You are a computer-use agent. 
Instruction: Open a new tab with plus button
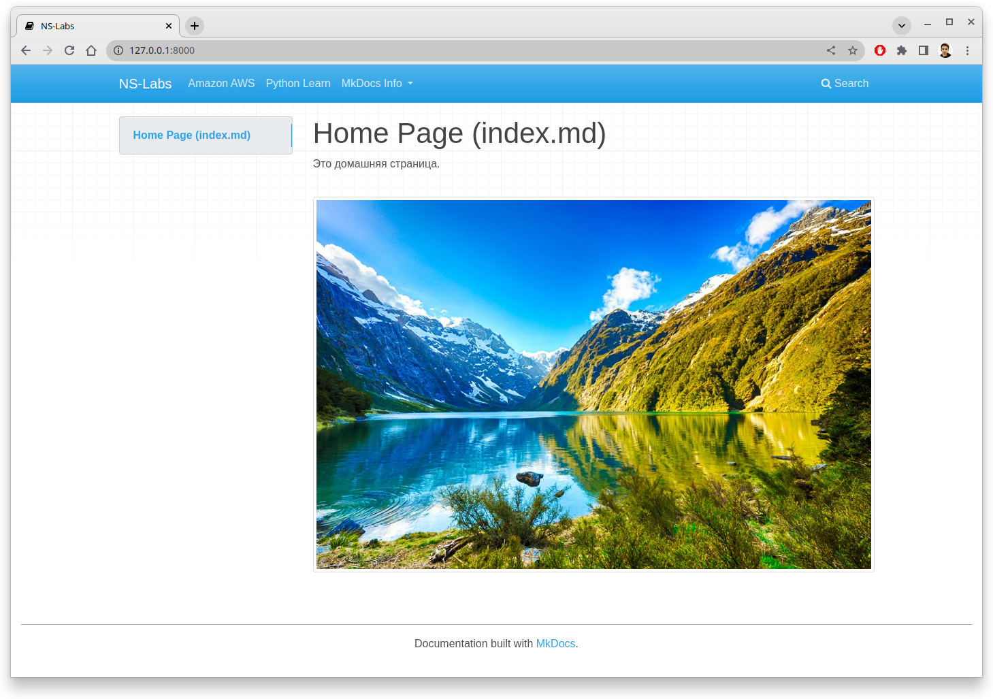click(195, 26)
